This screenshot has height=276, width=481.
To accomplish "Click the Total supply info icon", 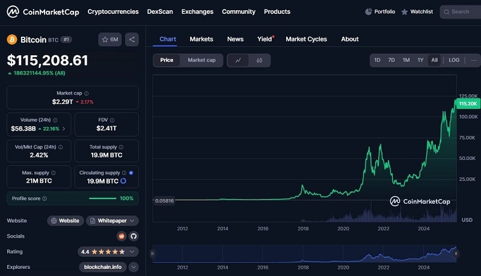I will [x=121, y=147].
